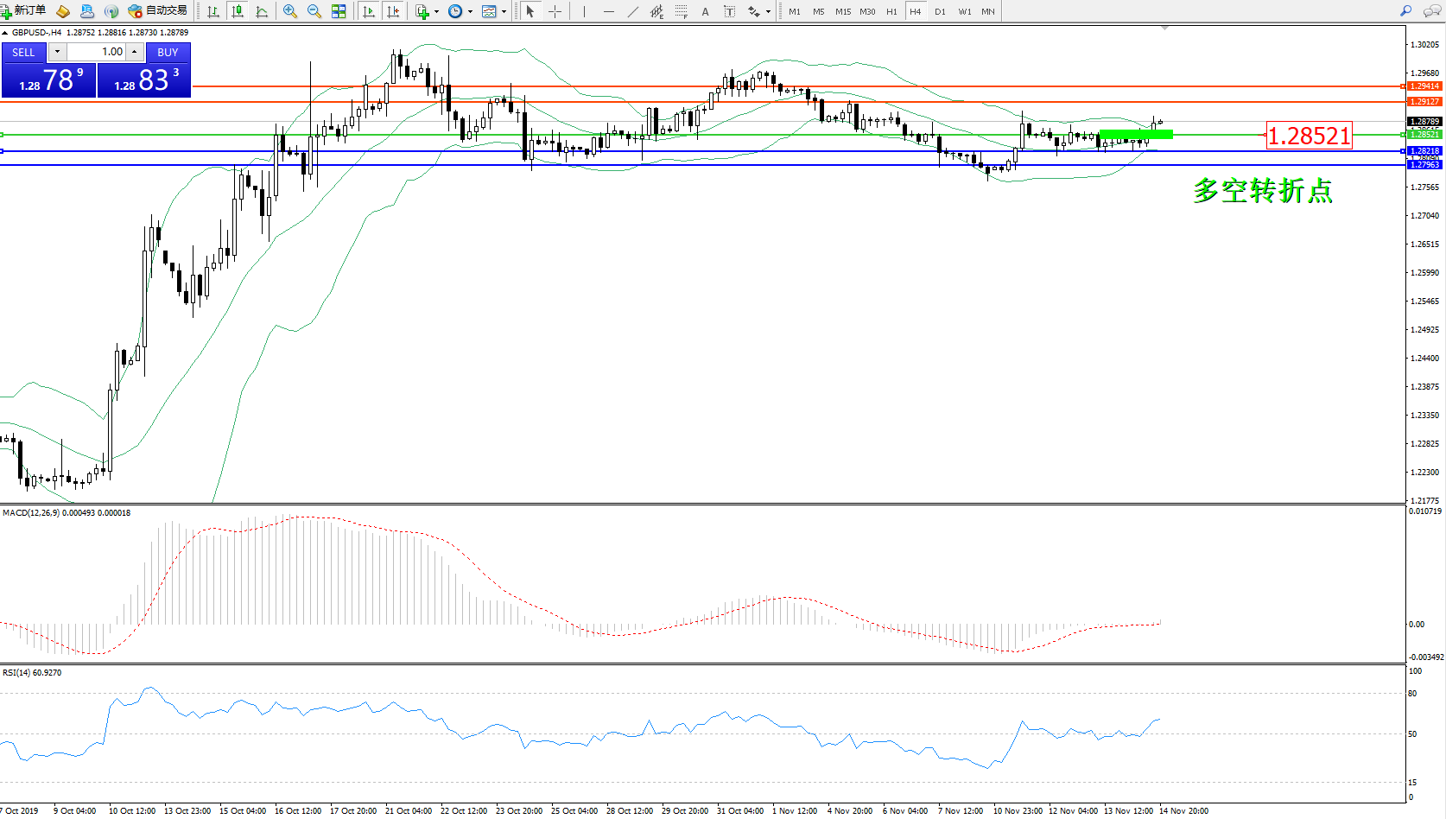Click the Zoom In magnifier icon
Image resolution: width=1446 pixels, height=819 pixels.
(290, 11)
